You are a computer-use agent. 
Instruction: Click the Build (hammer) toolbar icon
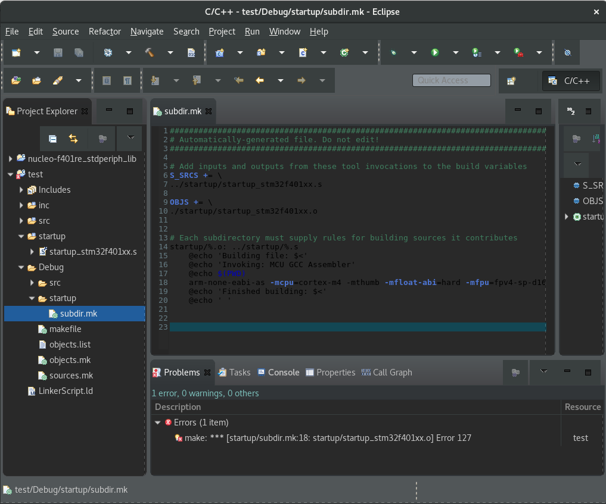tap(150, 52)
